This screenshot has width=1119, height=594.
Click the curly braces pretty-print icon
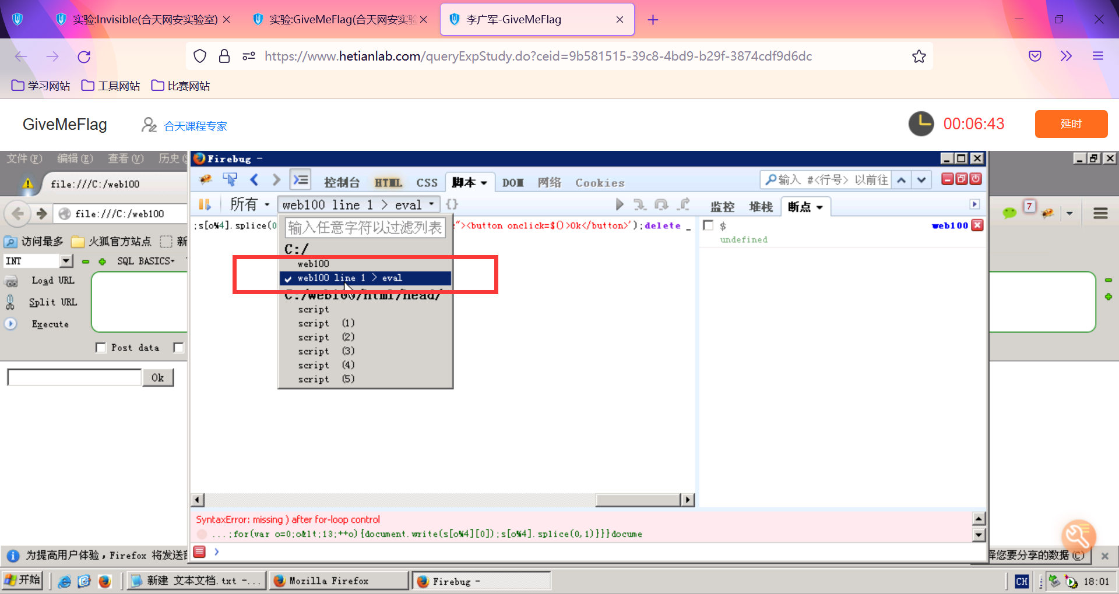pyautogui.click(x=452, y=204)
